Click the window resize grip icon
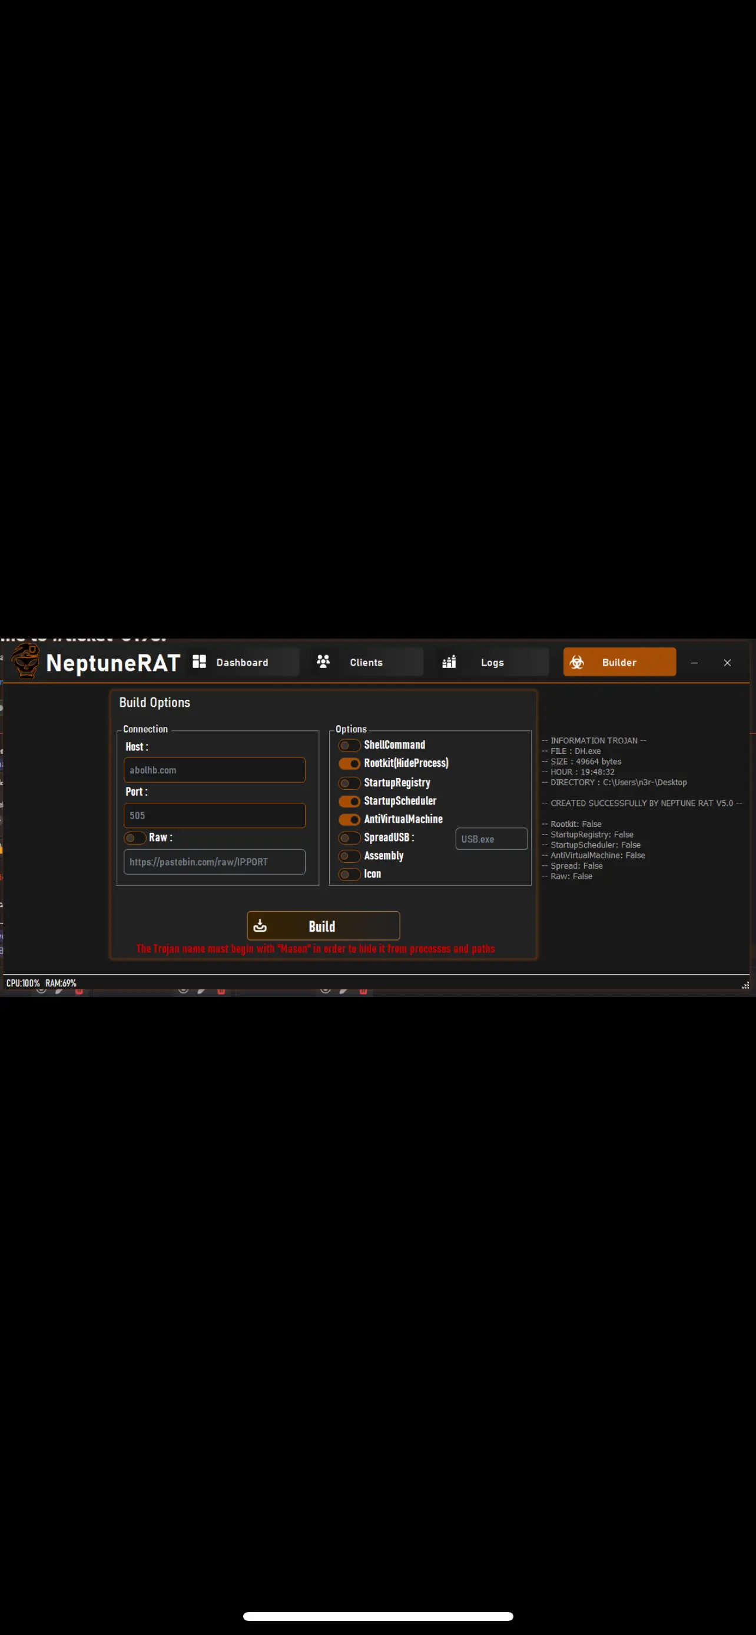Image resolution: width=756 pixels, height=1635 pixels. pyautogui.click(x=745, y=985)
